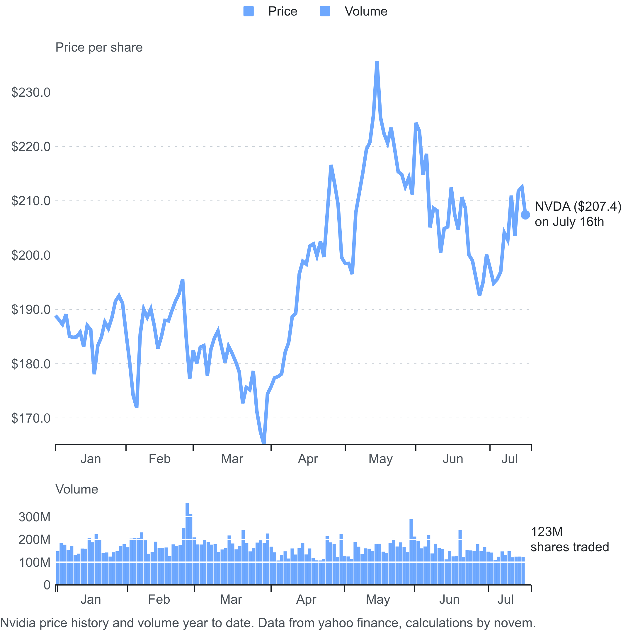Click the Price legend color swatch
633x633 pixels.
click(248, 11)
